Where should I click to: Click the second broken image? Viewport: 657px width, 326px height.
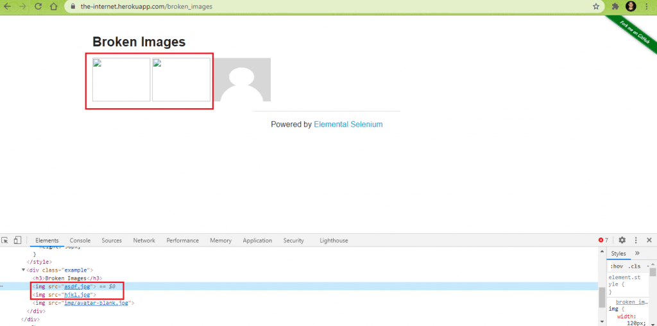[181, 79]
